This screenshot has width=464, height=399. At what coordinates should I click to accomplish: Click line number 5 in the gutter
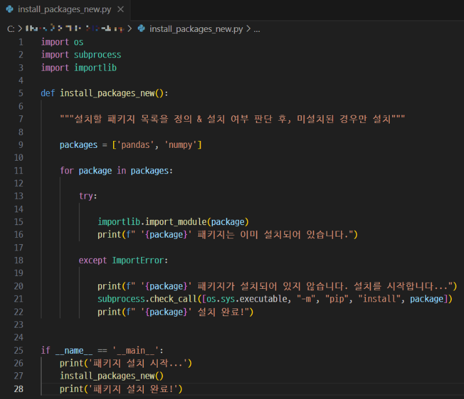[x=21, y=93]
